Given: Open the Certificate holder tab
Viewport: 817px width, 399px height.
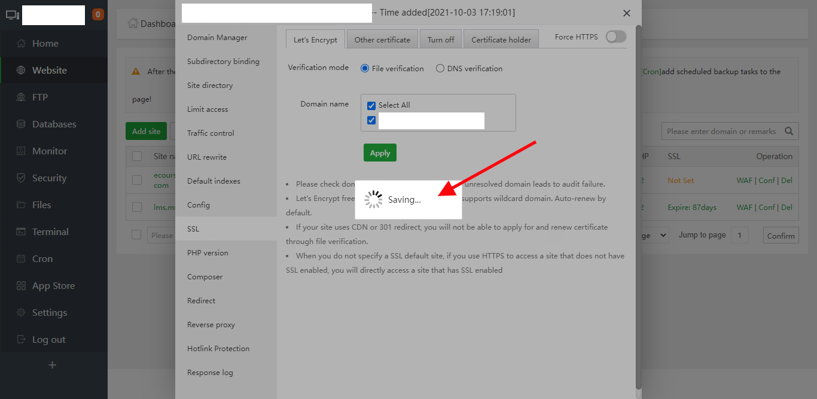Looking at the screenshot, I should [501, 39].
